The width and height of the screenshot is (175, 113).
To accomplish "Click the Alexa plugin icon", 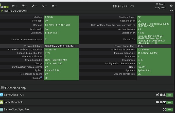I will point(2,95).
